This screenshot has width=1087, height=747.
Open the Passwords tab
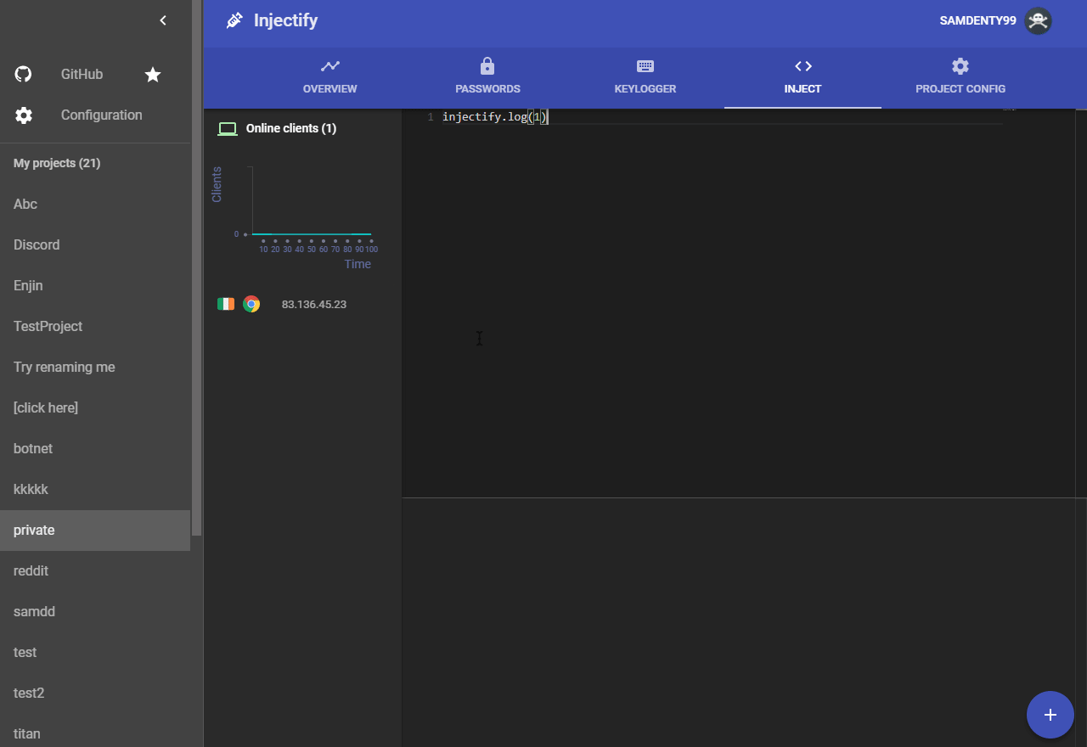(x=487, y=76)
